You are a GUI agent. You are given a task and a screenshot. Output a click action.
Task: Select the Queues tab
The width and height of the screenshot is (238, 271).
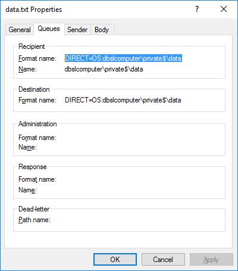coord(49,29)
